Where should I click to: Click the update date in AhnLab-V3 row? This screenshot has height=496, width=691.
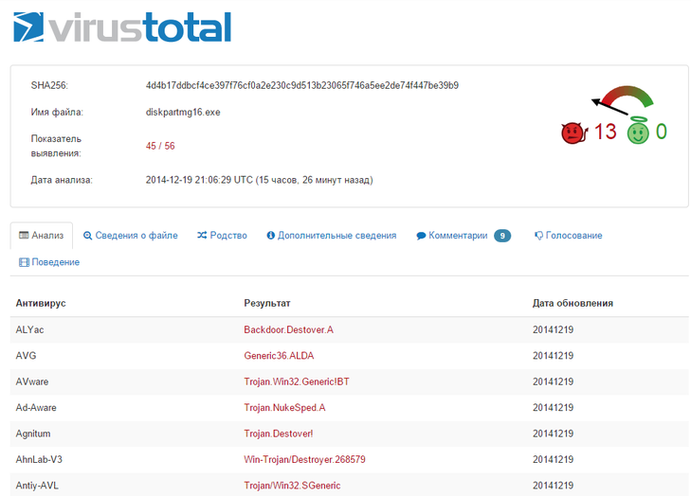pyautogui.click(x=553, y=459)
